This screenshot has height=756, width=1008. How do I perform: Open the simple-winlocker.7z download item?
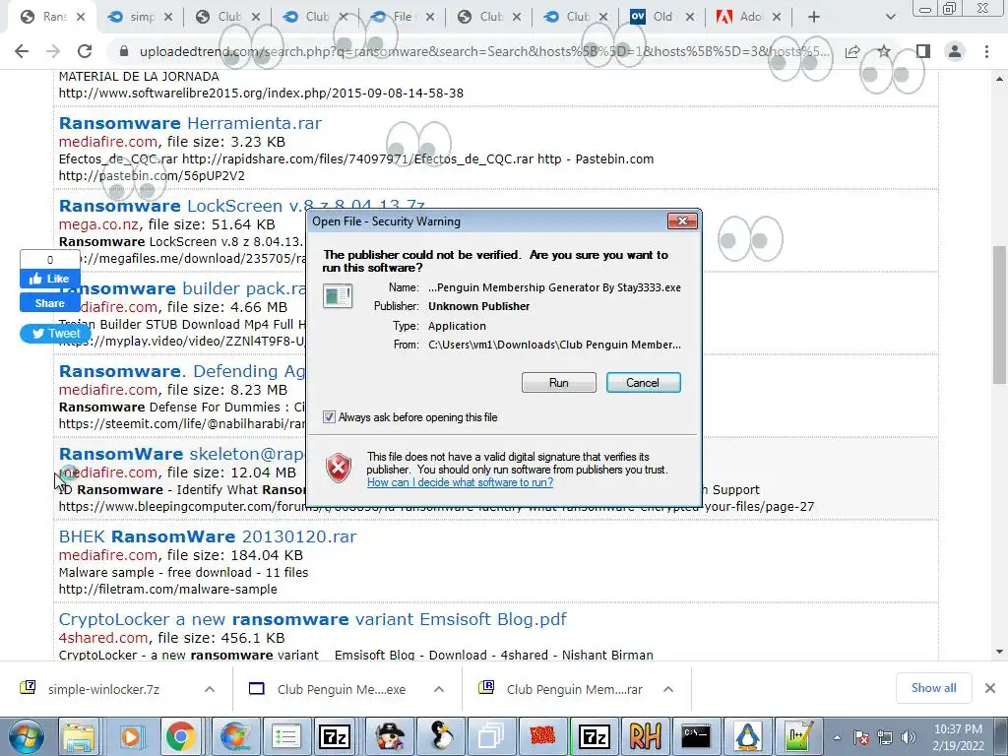coord(102,689)
